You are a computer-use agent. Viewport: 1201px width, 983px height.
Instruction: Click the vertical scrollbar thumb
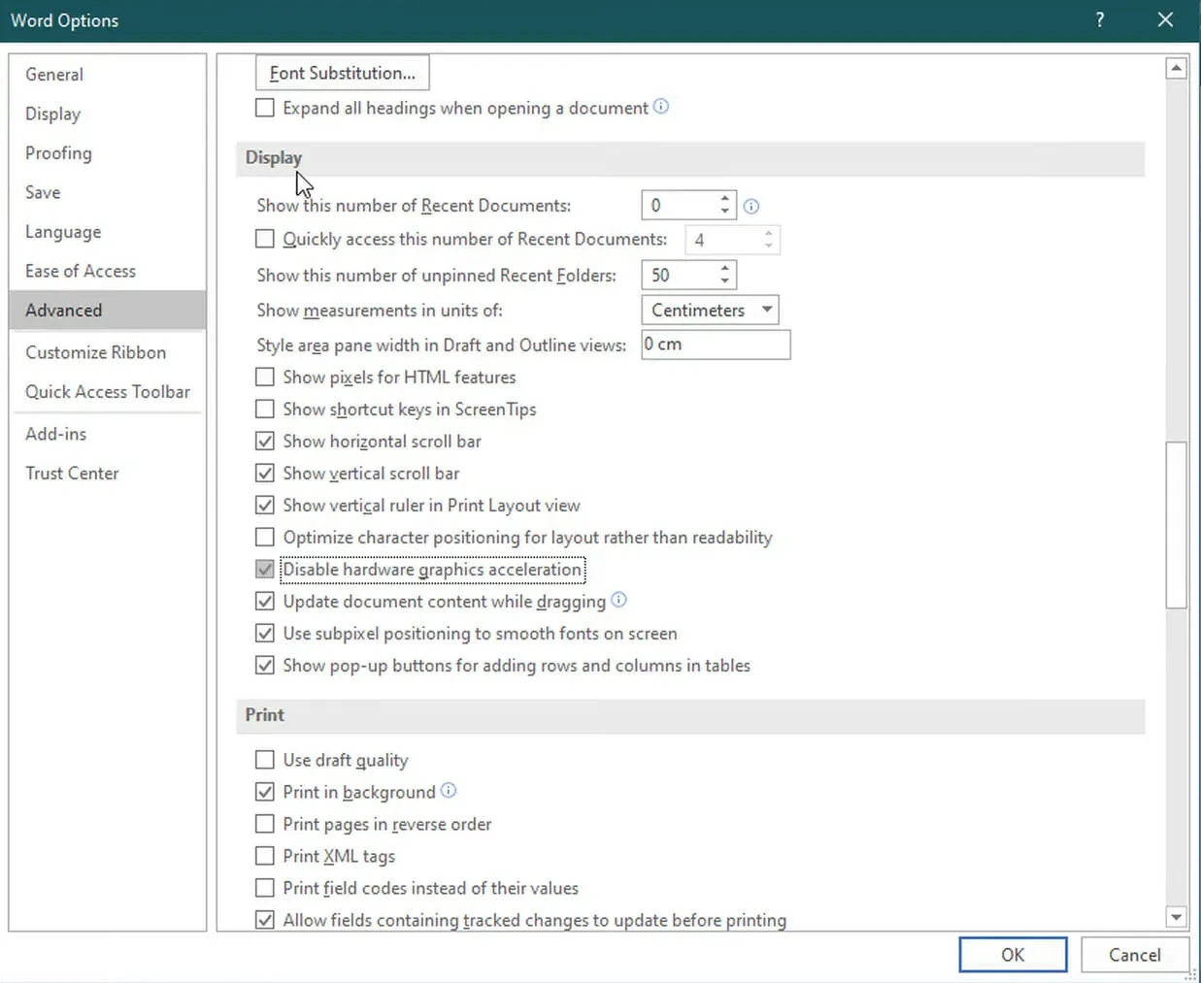click(1176, 524)
